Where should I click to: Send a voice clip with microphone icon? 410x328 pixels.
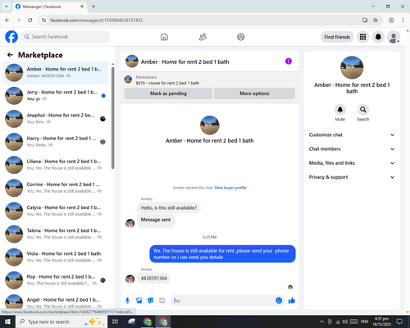127,301
